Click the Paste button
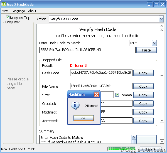The height and width of the screenshot is (153, 167). click(146, 50)
